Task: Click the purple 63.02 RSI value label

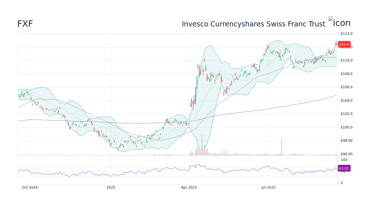Action: coord(344,168)
